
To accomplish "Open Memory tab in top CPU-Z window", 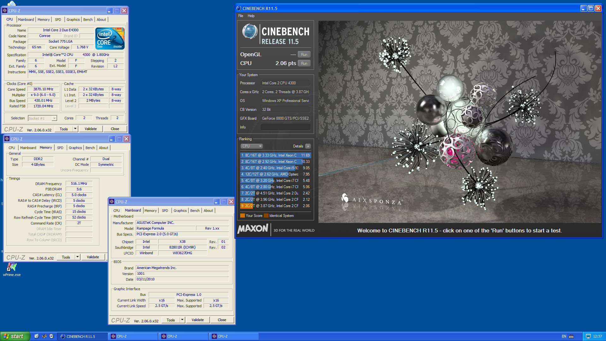I will click(44, 20).
